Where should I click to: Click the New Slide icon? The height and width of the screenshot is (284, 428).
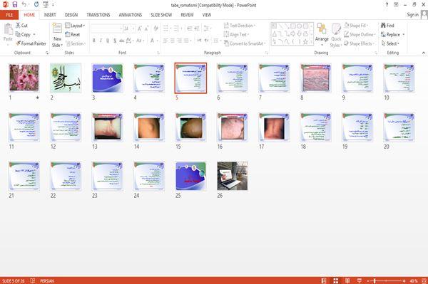pos(57,28)
